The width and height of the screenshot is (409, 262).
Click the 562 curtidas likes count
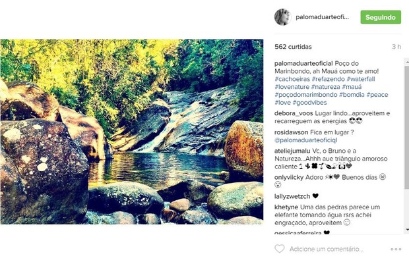click(293, 47)
